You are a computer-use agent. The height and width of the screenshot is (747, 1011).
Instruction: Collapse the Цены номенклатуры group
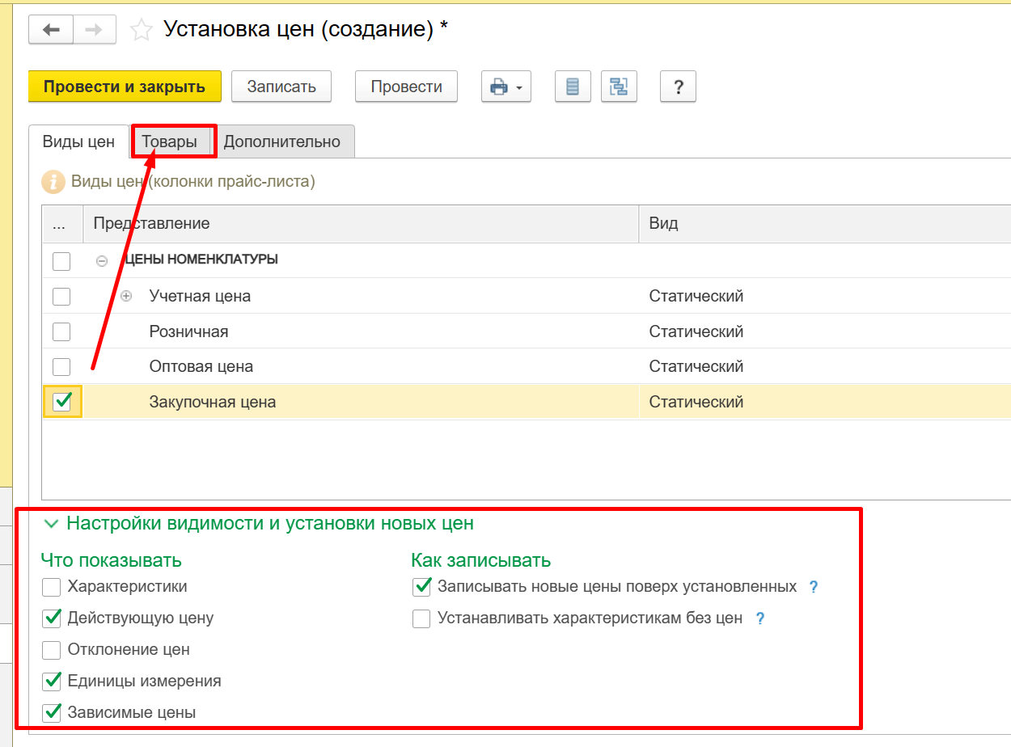[x=102, y=261]
